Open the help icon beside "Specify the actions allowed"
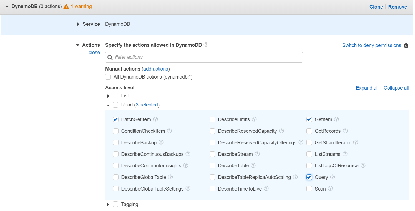 [206, 45]
